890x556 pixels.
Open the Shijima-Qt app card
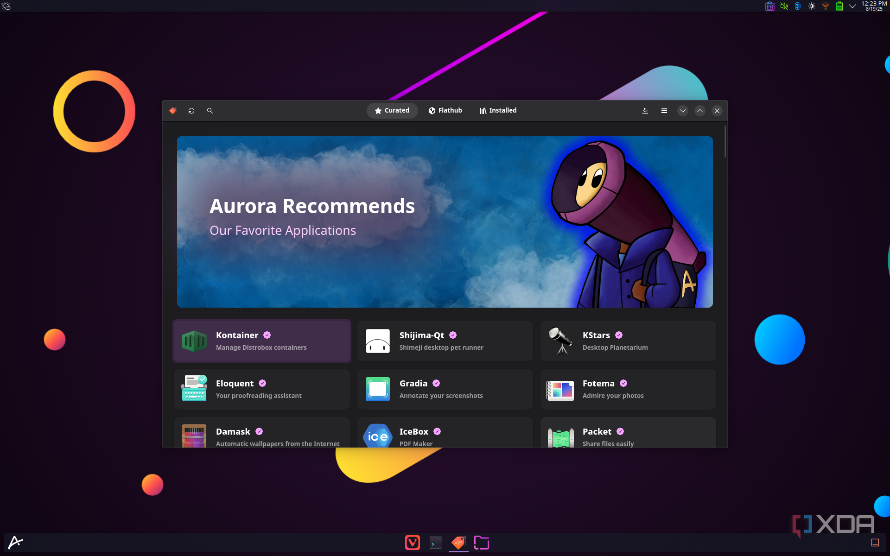coord(445,341)
